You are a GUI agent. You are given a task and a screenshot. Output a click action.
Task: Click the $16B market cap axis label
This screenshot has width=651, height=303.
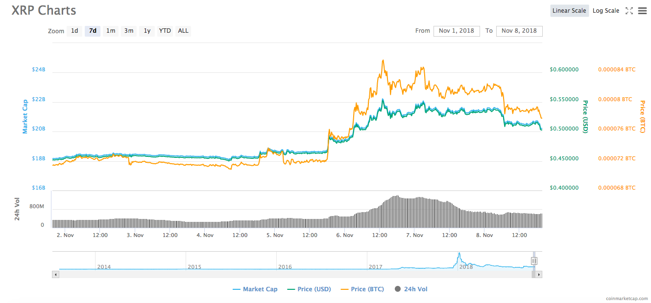click(x=39, y=188)
